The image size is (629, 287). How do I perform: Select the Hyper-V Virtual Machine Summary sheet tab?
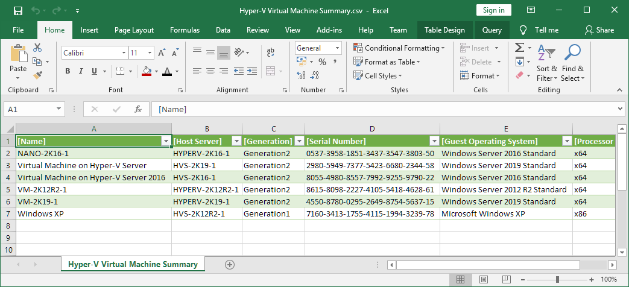[133, 265]
